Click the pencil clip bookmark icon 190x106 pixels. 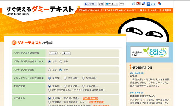click(x=133, y=4)
